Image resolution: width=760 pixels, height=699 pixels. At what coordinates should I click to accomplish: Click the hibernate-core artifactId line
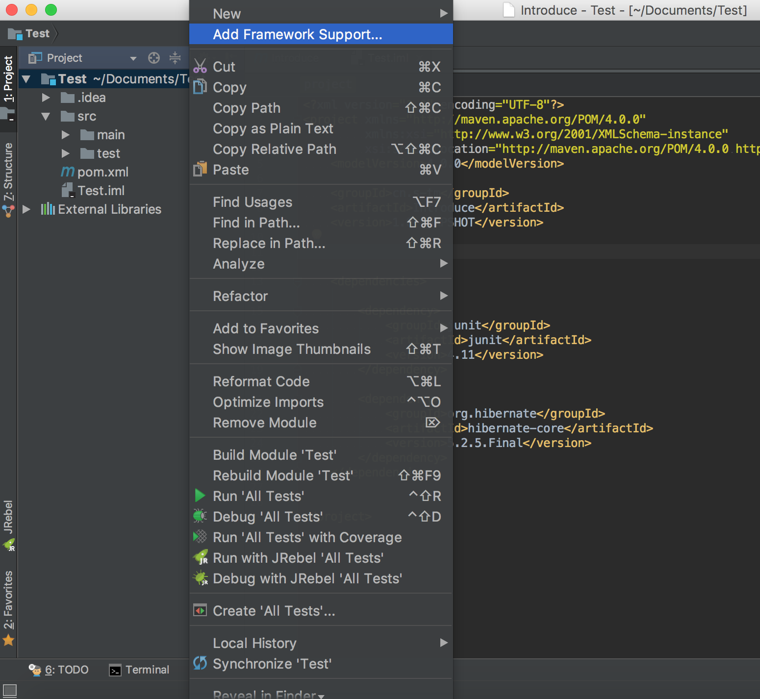[554, 428]
